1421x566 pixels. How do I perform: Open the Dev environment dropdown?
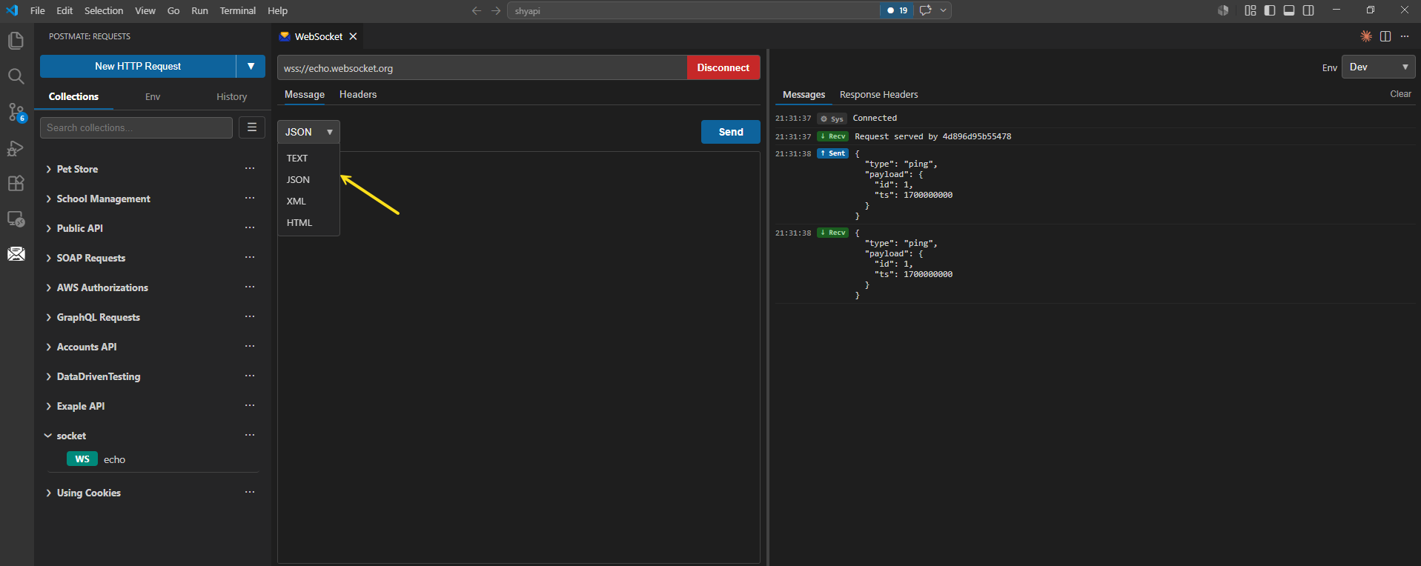click(1378, 67)
